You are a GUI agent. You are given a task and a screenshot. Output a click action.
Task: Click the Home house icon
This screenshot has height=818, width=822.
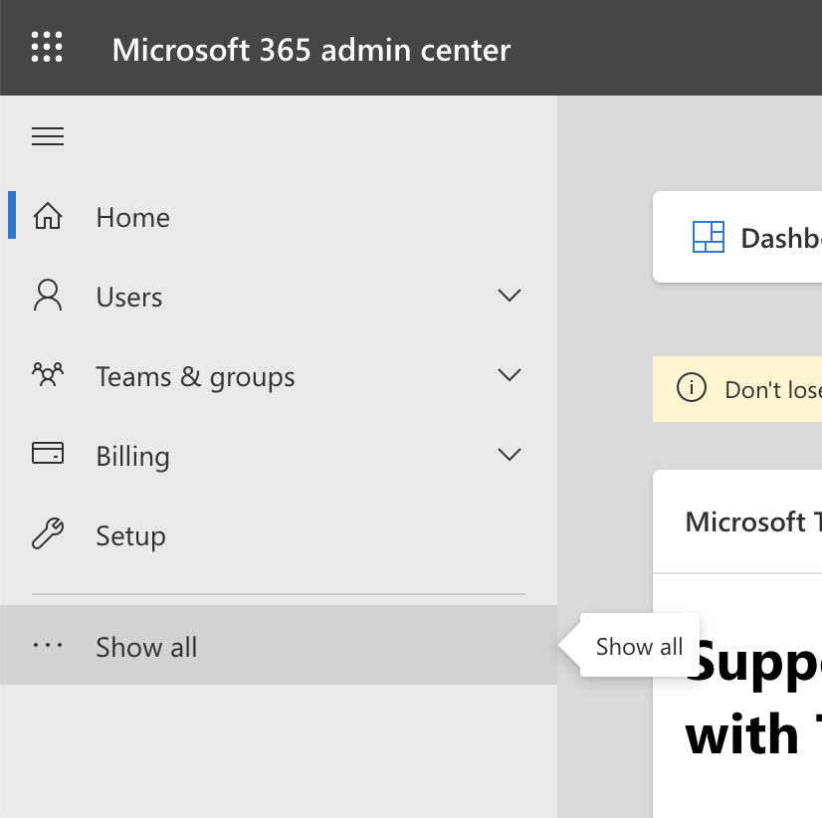coord(48,216)
